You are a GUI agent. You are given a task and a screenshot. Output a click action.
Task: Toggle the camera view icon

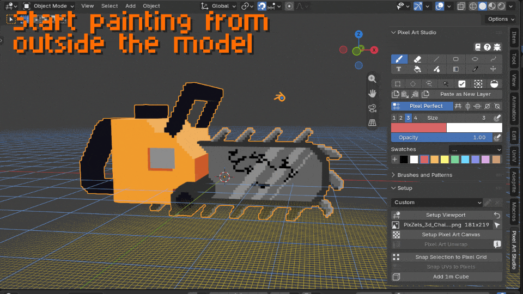372,108
